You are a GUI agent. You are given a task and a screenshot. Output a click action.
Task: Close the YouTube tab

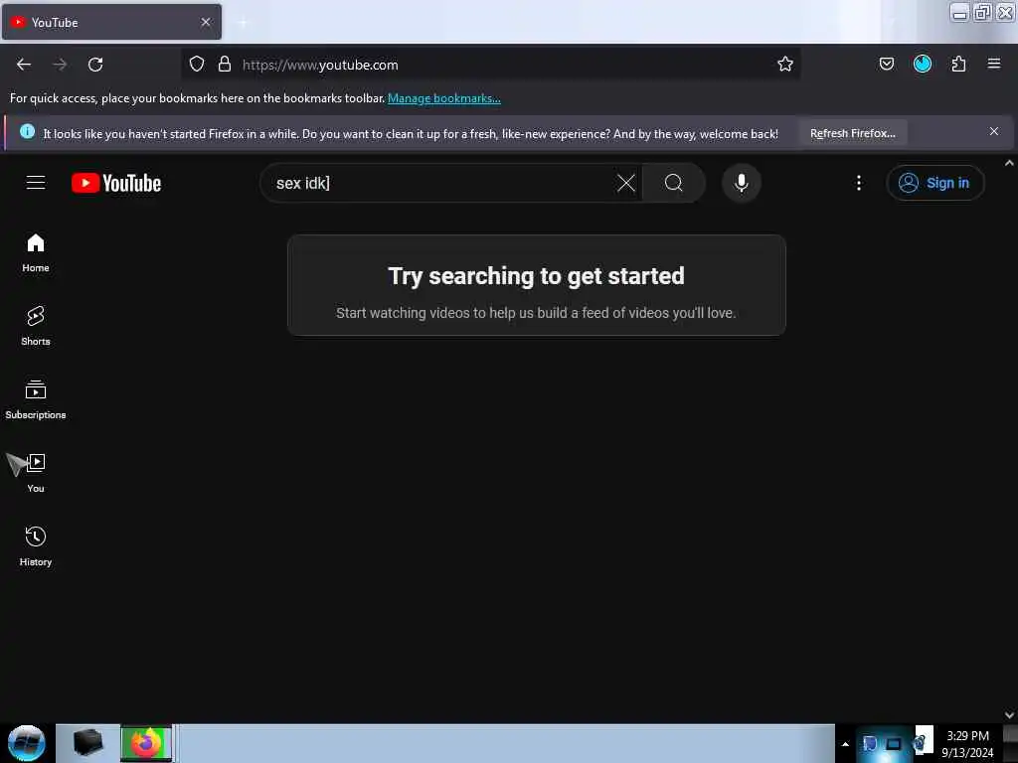tap(206, 22)
